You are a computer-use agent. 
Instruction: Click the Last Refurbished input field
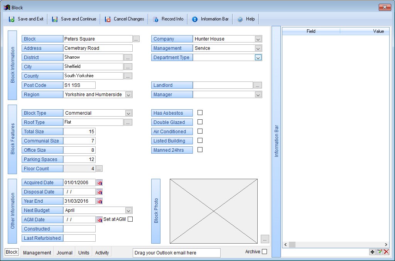pos(79,238)
